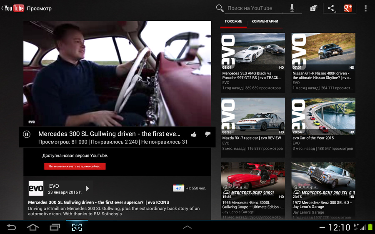The height and width of the screenshot is (234, 375).
Task: Switch to the Похожие tab
Action: pos(233,21)
